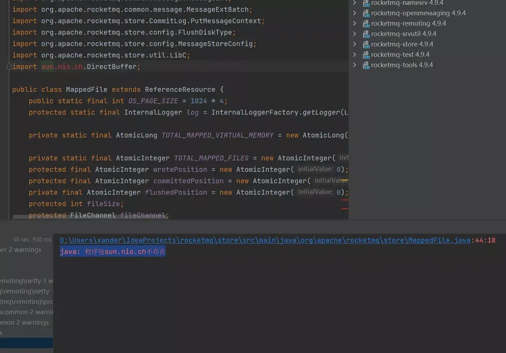
Task: Click the rocketmq-tools Maven module icon
Action: tap(366, 65)
